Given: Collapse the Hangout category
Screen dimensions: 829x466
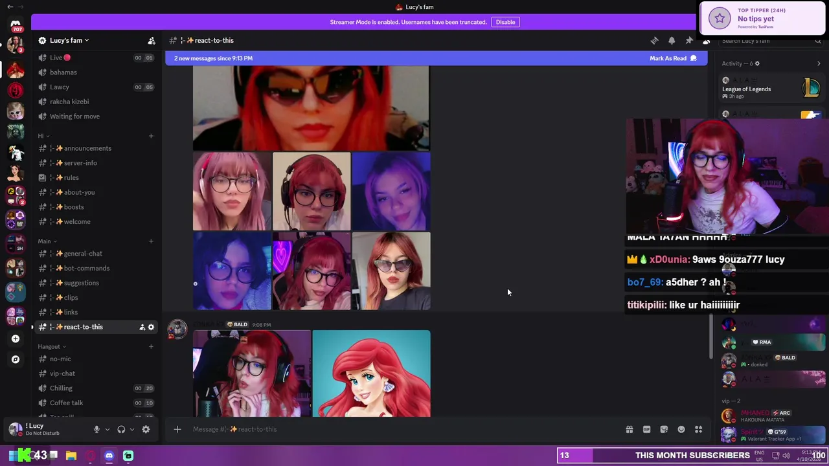Looking at the screenshot, I should pyautogui.click(x=51, y=347).
